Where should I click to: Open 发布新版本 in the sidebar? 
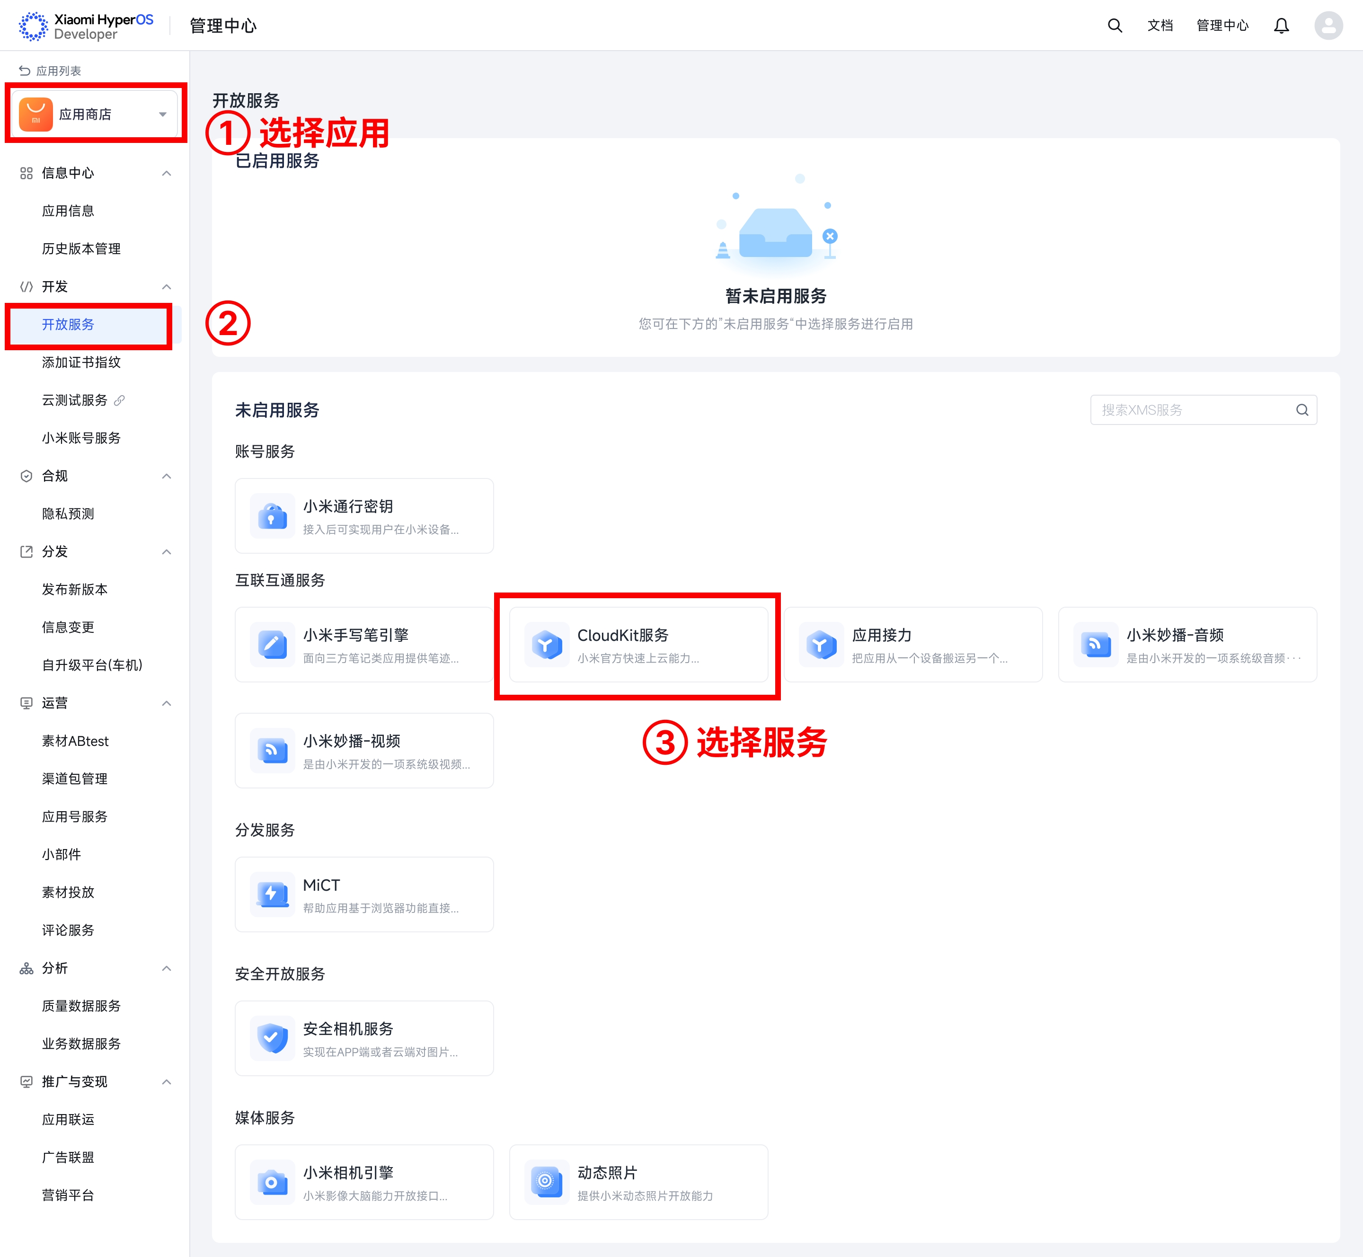coord(75,590)
